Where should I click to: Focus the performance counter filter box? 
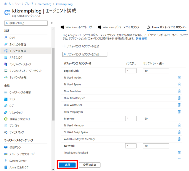(85, 54)
